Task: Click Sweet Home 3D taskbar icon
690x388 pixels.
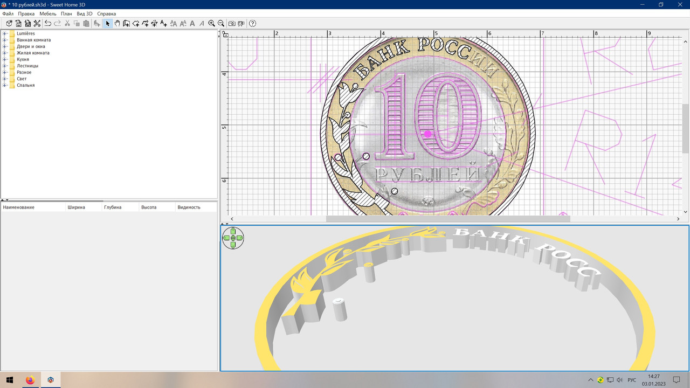Action: (51, 380)
